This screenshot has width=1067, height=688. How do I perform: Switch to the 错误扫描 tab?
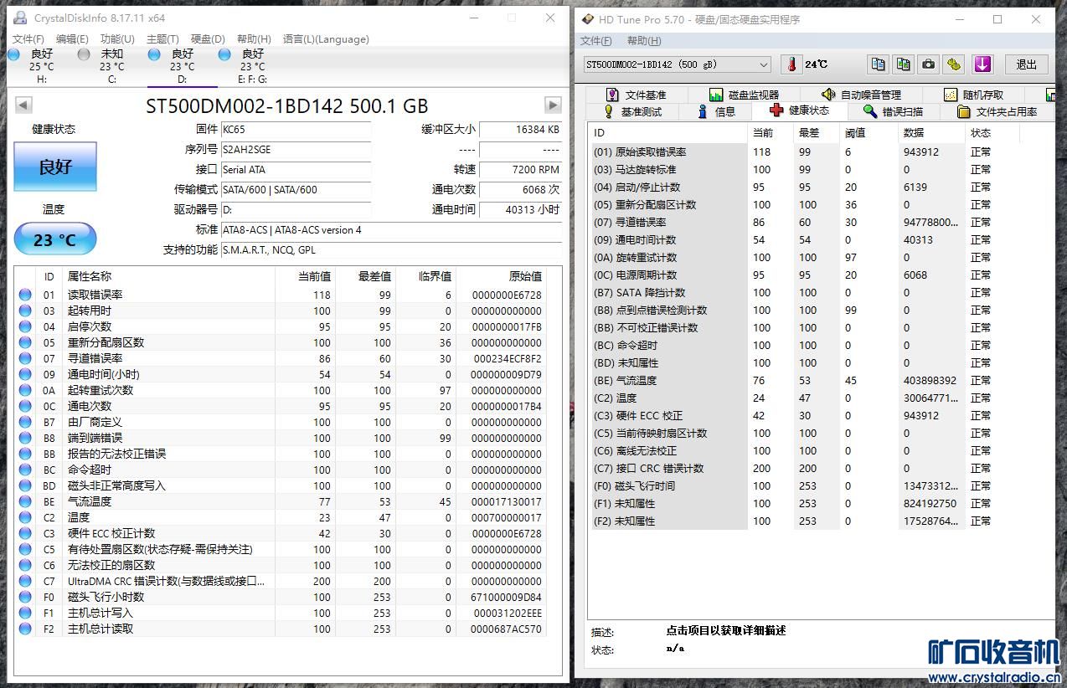pos(893,111)
